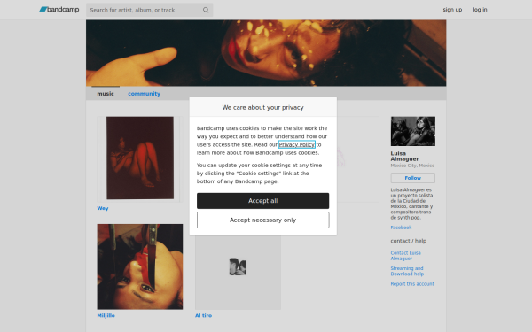Click Luisa Almaguer's profile photo
The height and width of the screenshot is (332, 532).
pos(413,131)
